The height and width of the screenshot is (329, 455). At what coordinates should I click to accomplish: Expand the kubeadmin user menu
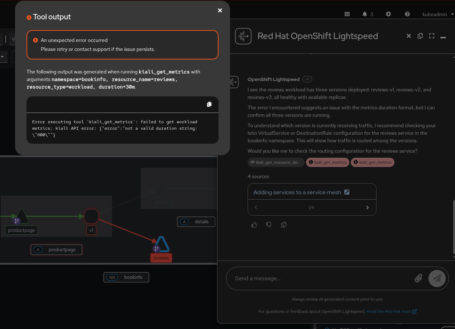[x=438, y=14]
